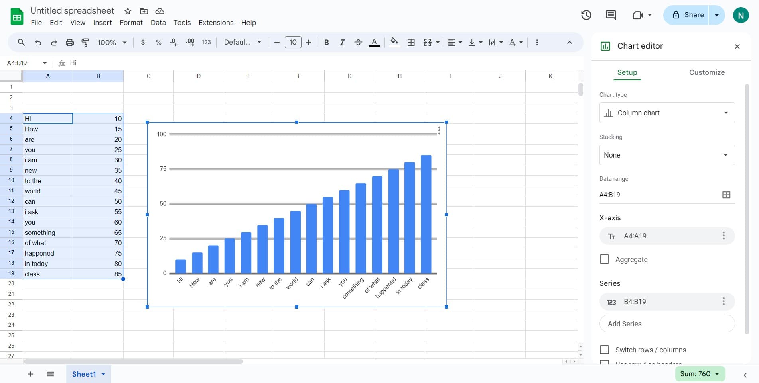The width and height of the screenshot is (759, 383).
Task: Open the Fill color picker
Action: [x=394, y=42]
